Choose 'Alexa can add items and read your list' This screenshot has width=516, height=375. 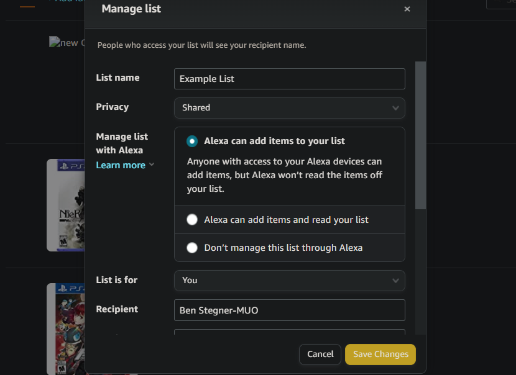point(192,220)
